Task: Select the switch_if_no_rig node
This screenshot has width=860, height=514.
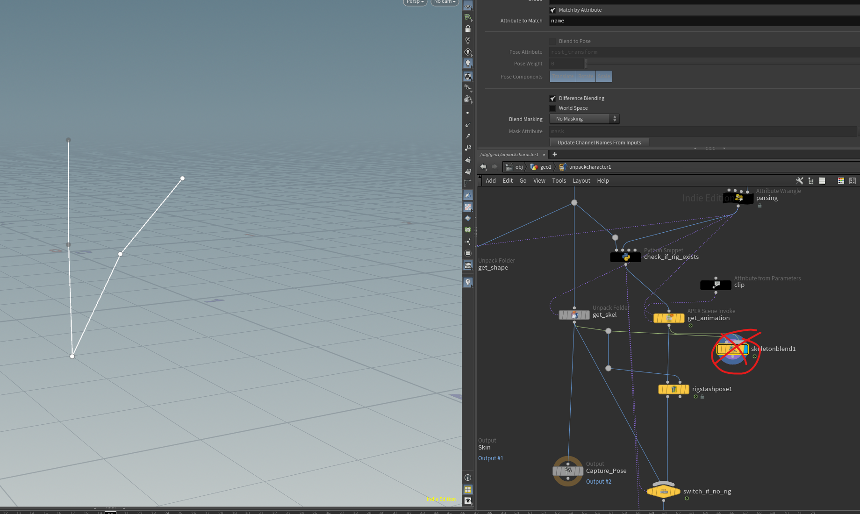Action: click(x=663, y=491)
